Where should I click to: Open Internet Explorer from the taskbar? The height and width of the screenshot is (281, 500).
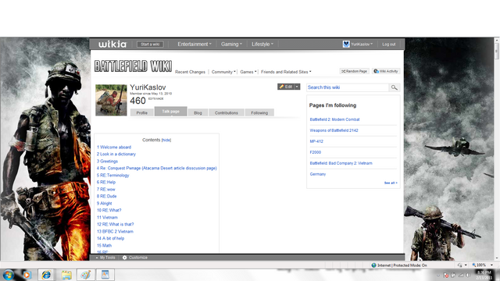(x=46, y=275)
